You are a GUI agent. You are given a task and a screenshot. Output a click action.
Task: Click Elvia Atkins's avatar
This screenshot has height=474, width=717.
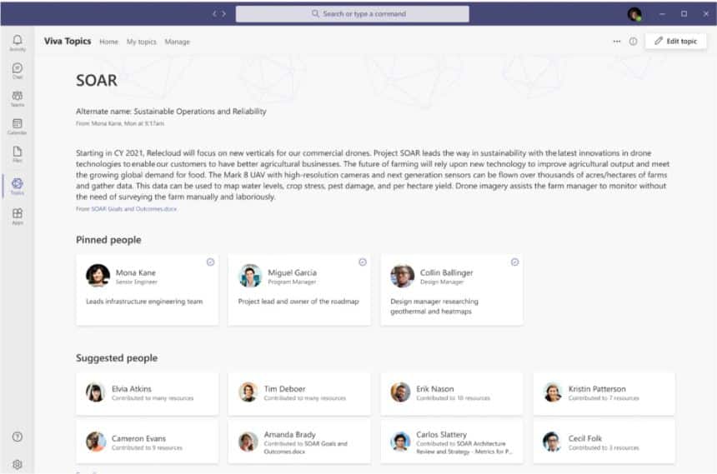[x=96, y=392]
